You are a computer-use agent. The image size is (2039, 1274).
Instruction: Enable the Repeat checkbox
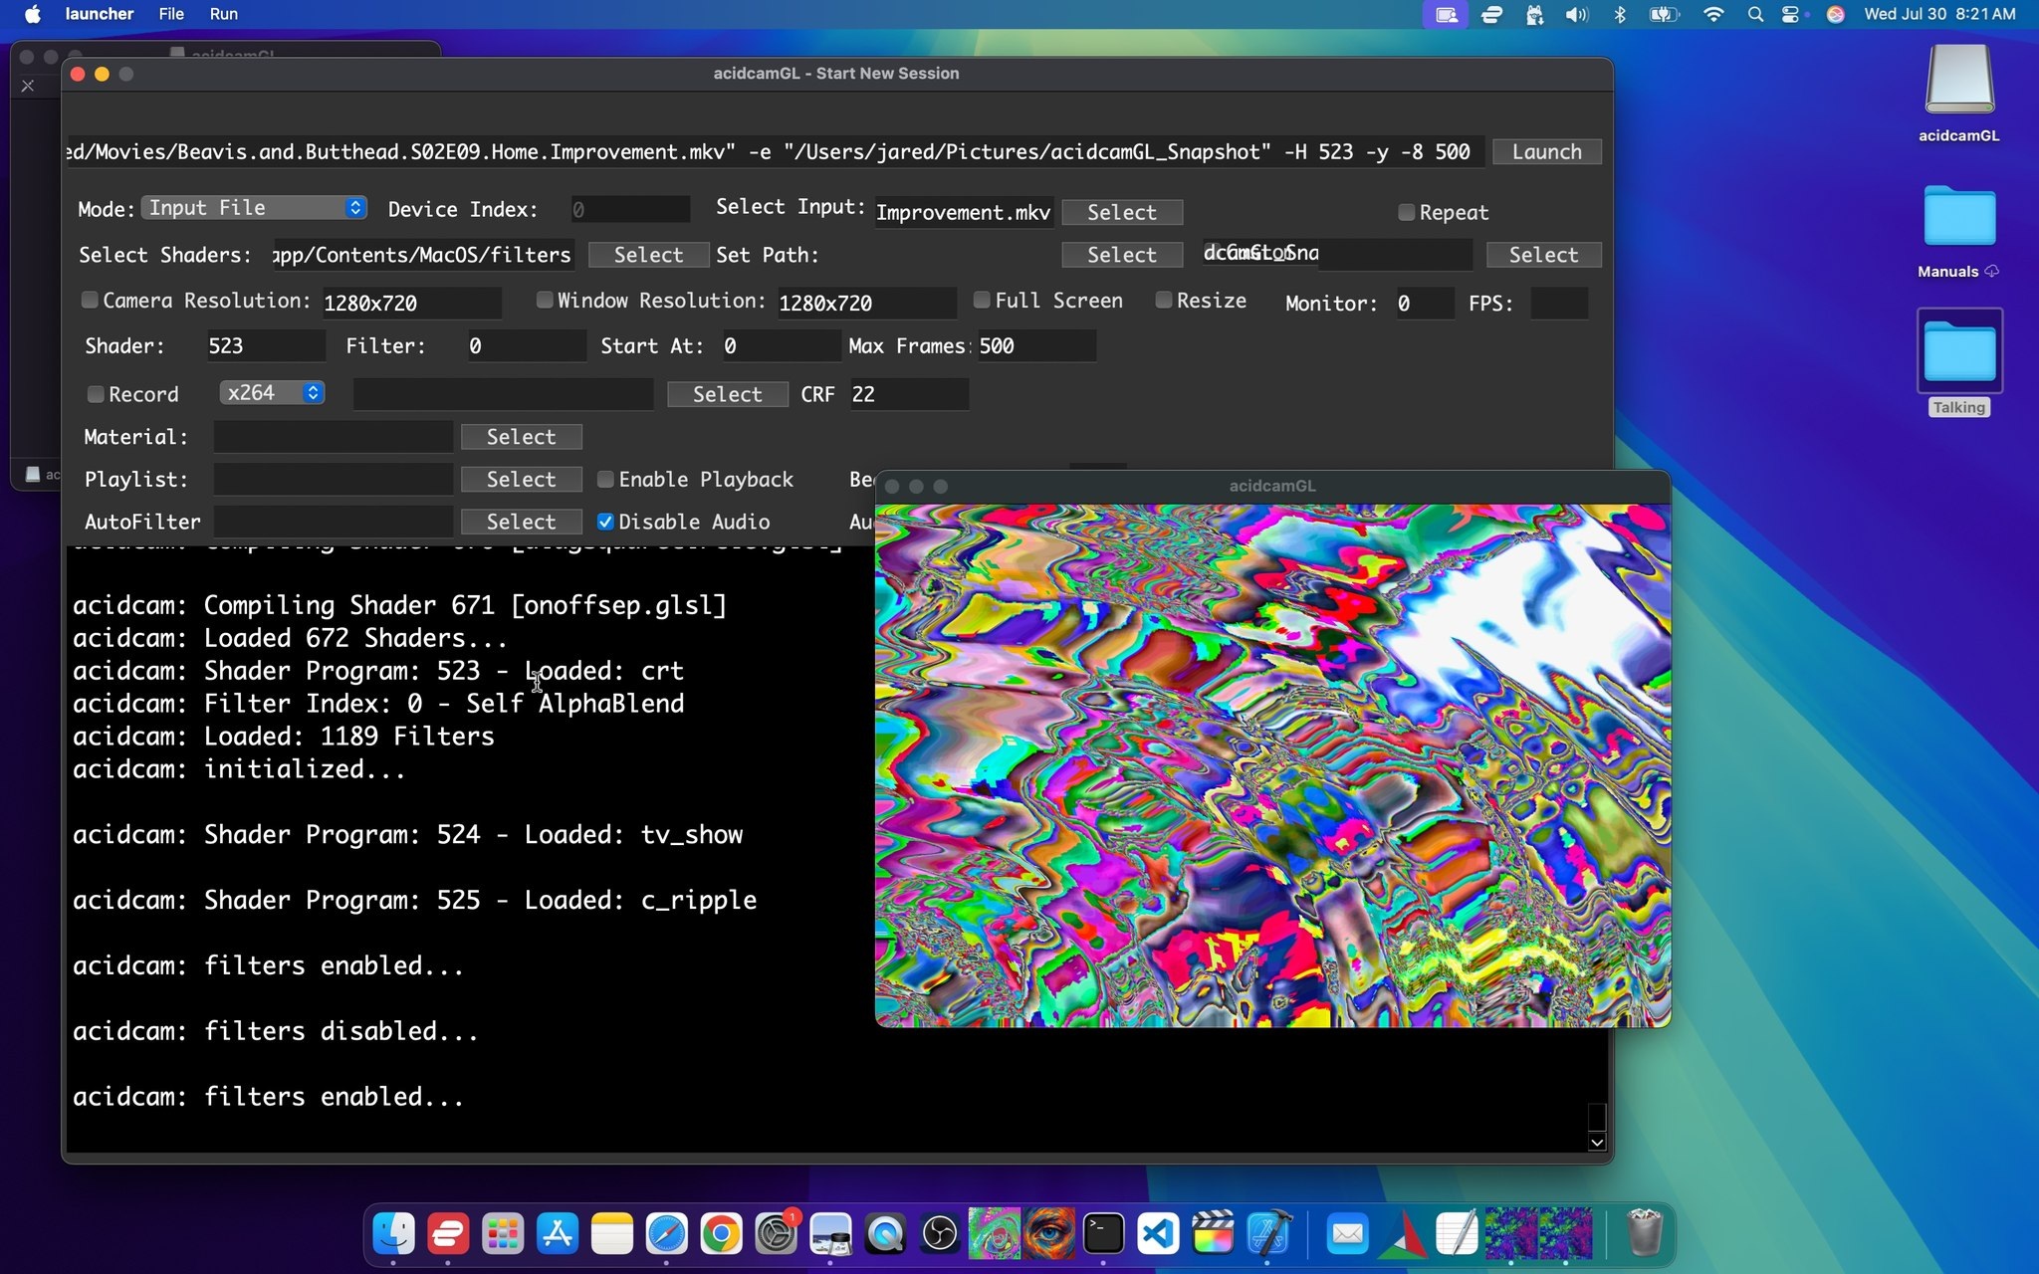(x=1406, y=212)
